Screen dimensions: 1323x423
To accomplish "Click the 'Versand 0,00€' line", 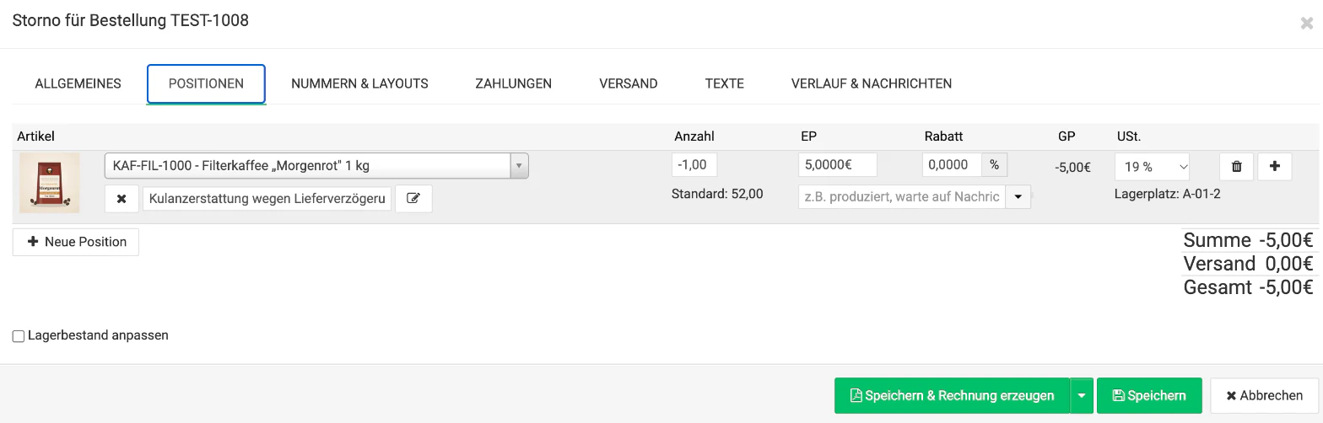I will [1248, 264].
